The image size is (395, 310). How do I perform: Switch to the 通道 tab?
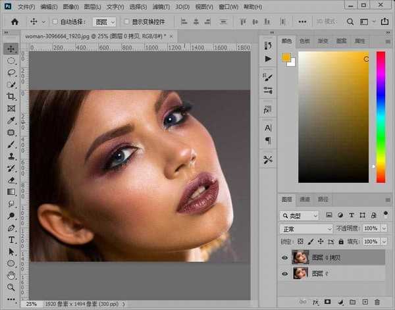(x=304, y=199)
